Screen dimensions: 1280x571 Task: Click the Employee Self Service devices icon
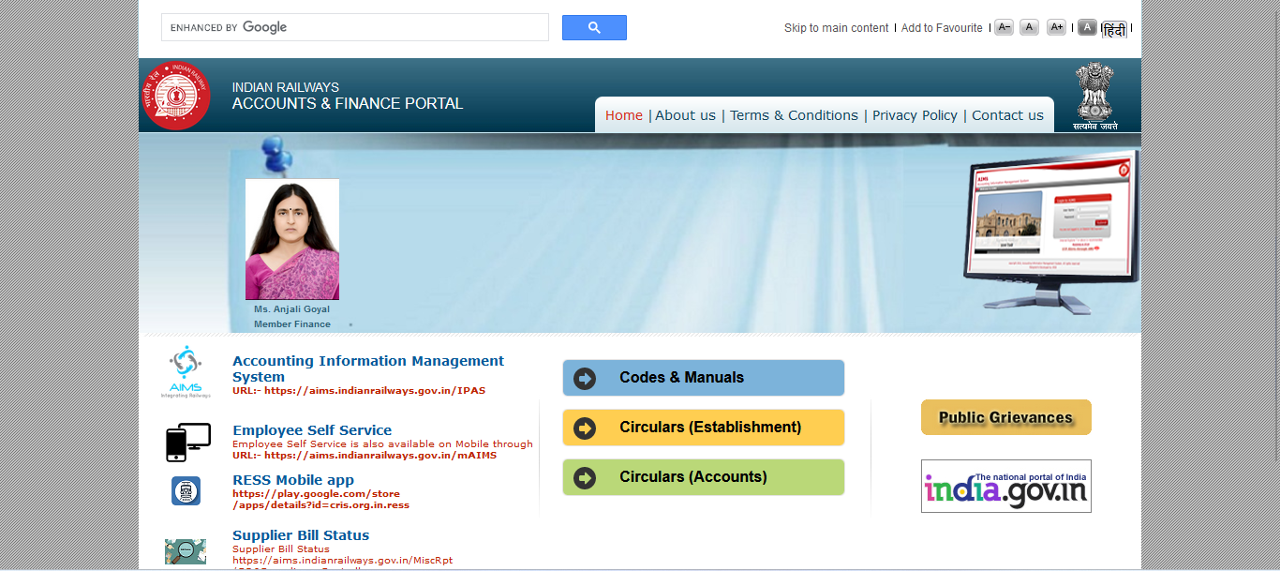[187, 443]
